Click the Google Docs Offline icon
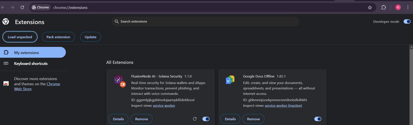This screenshot has height=125, width=413. tap(230, 80)
